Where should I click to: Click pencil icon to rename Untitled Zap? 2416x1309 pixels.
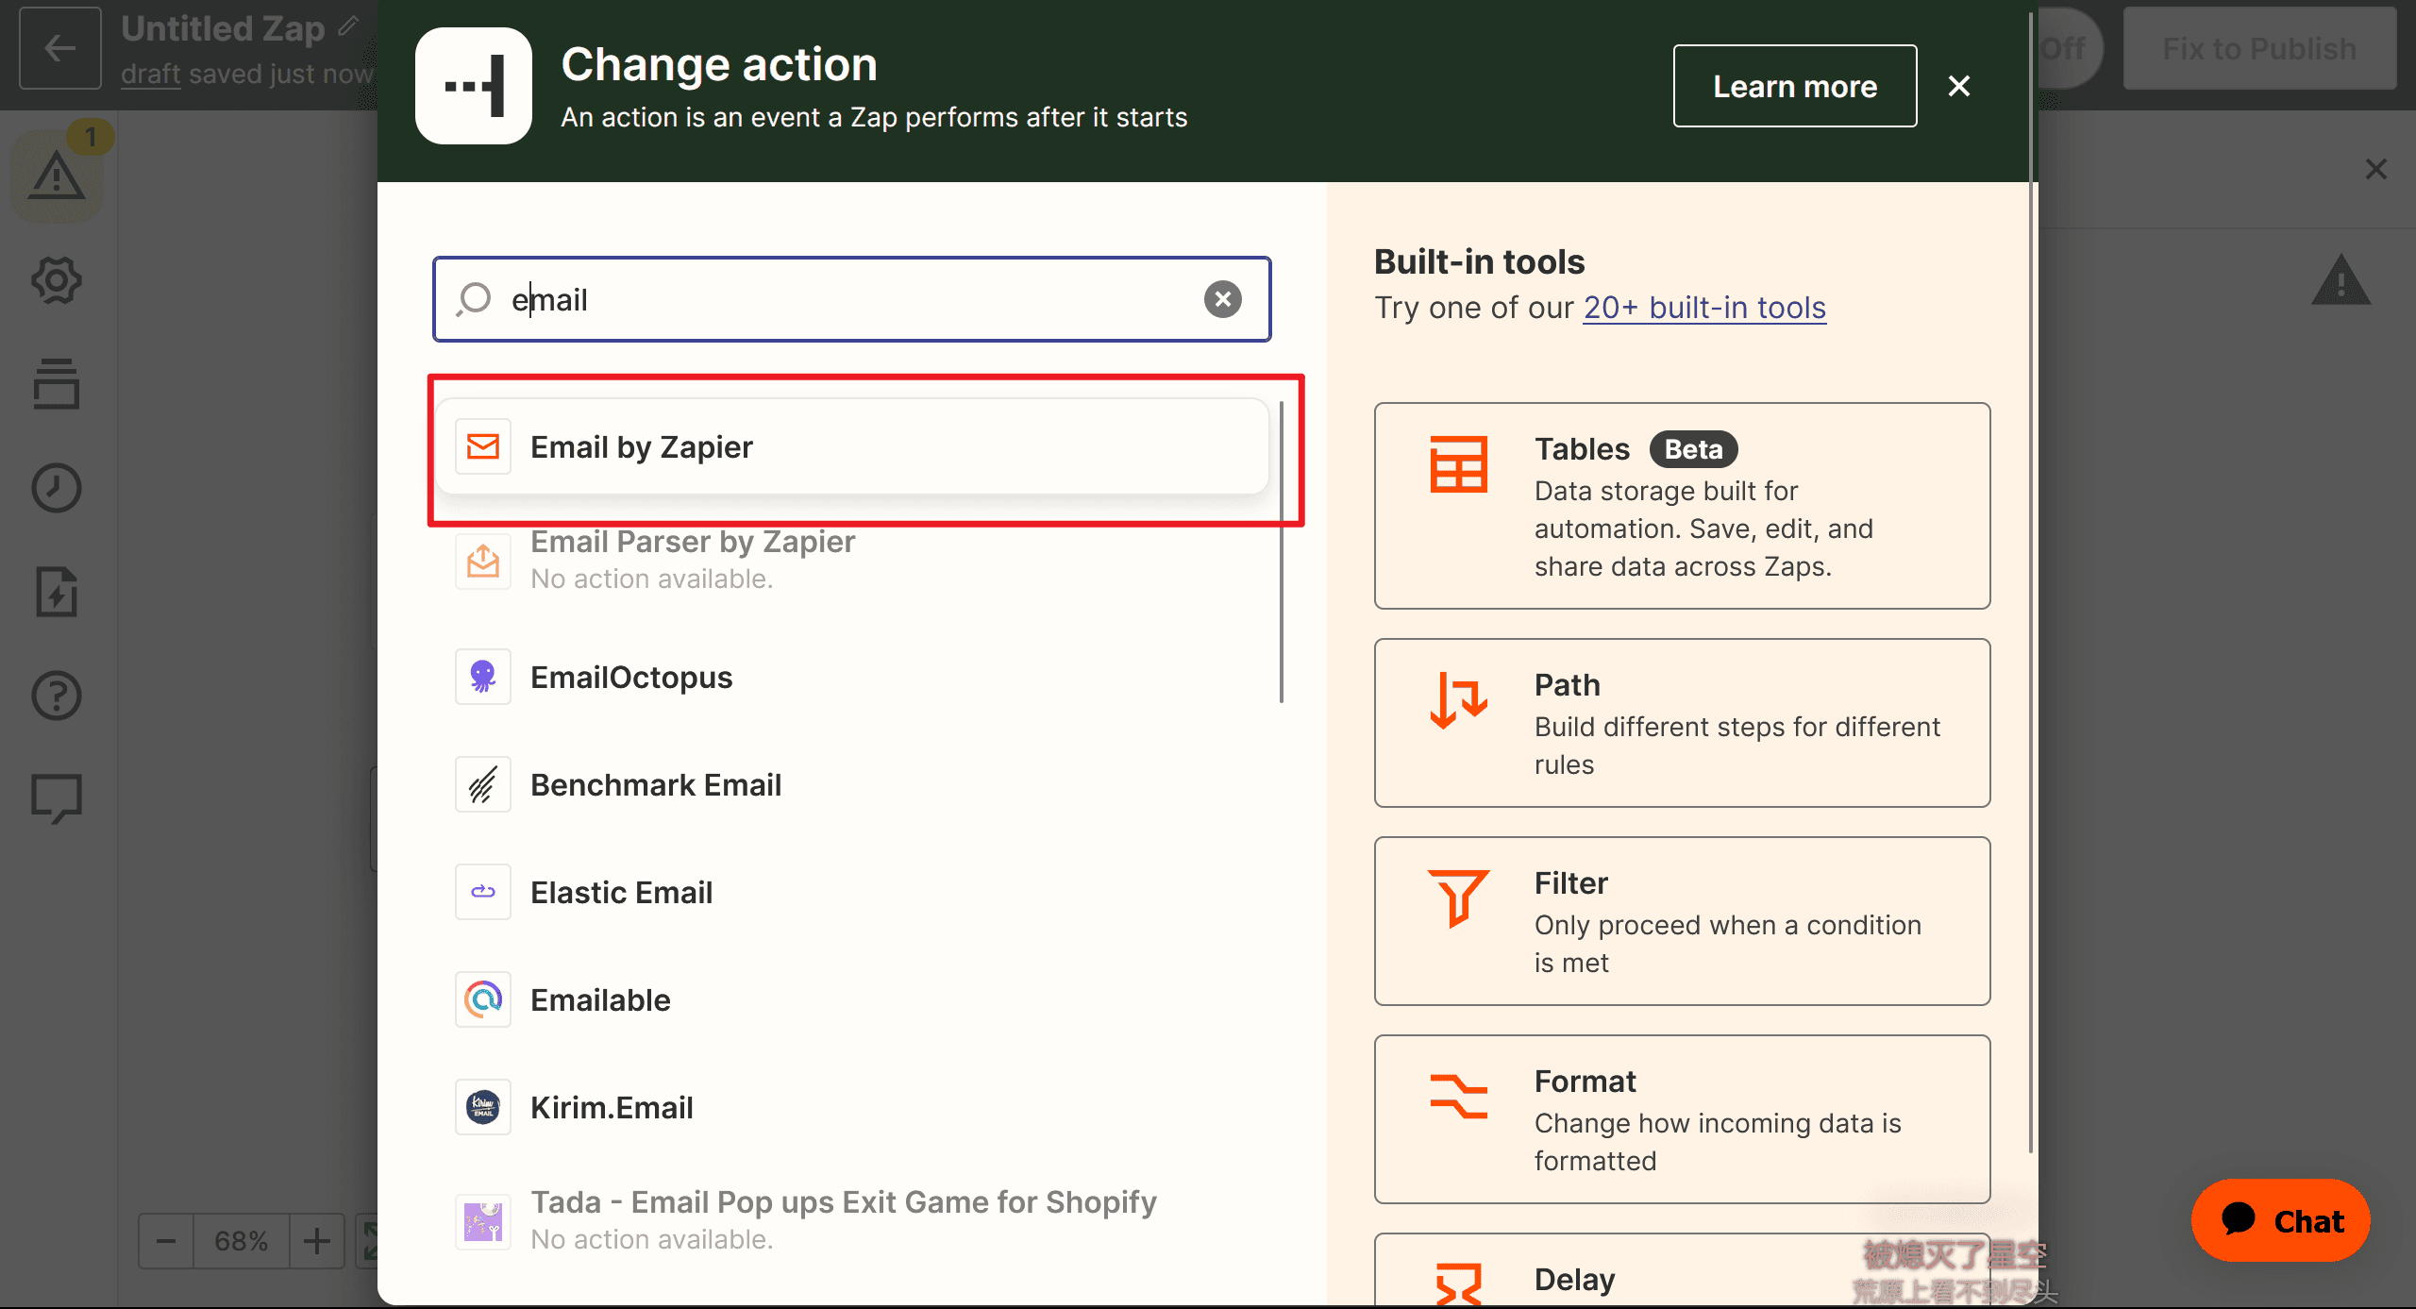pos(348,26)
